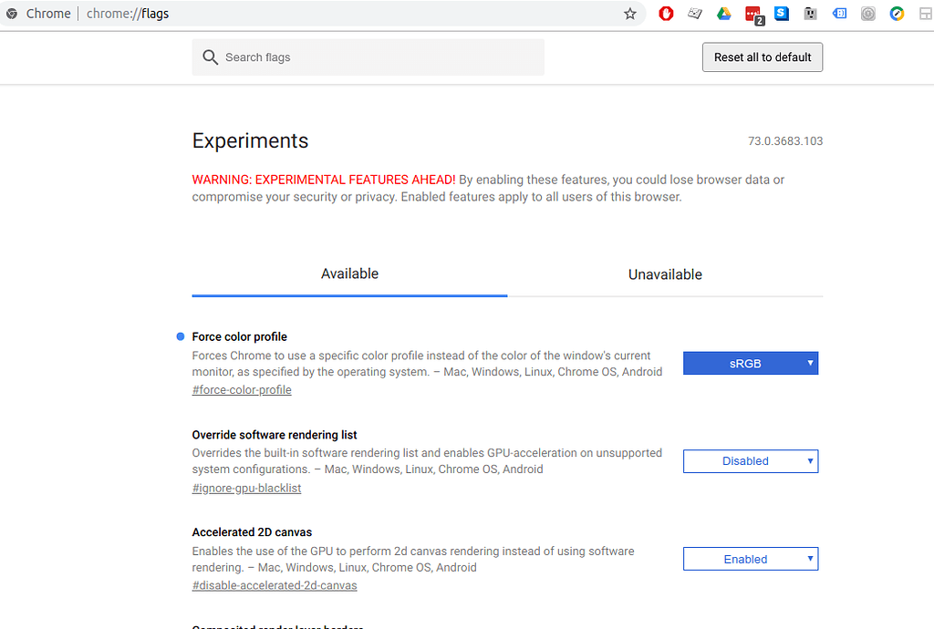This screenshot has height=629, width=934.
Task: Click the blue dot beside Force color profile
Action: [181, 336]
